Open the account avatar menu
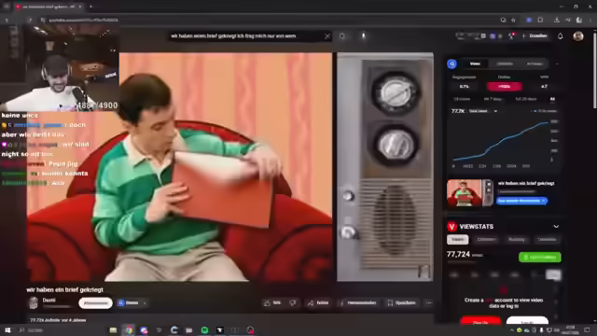Image resolution: width=597 pixels, height=336 pixels. [x=578, y=35]
